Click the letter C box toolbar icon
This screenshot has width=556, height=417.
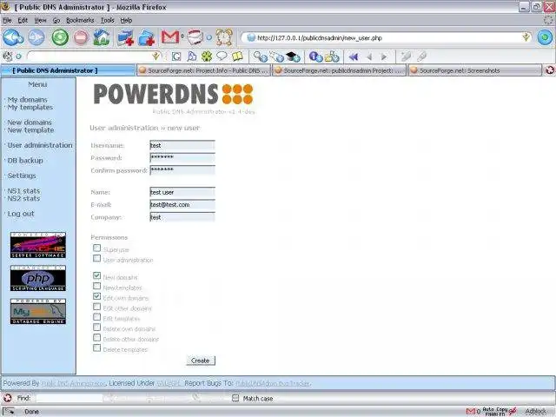[x=176, y=56]
